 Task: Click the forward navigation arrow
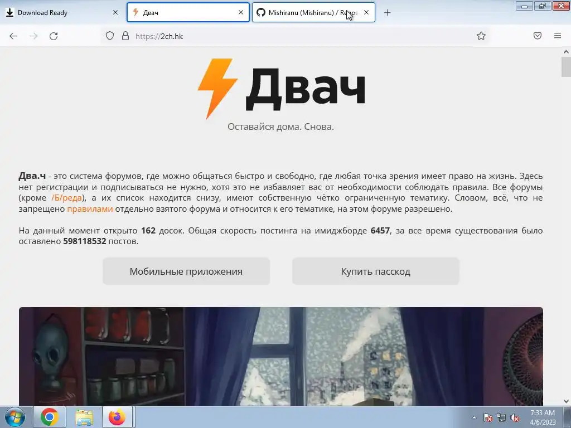pos(33,36)
